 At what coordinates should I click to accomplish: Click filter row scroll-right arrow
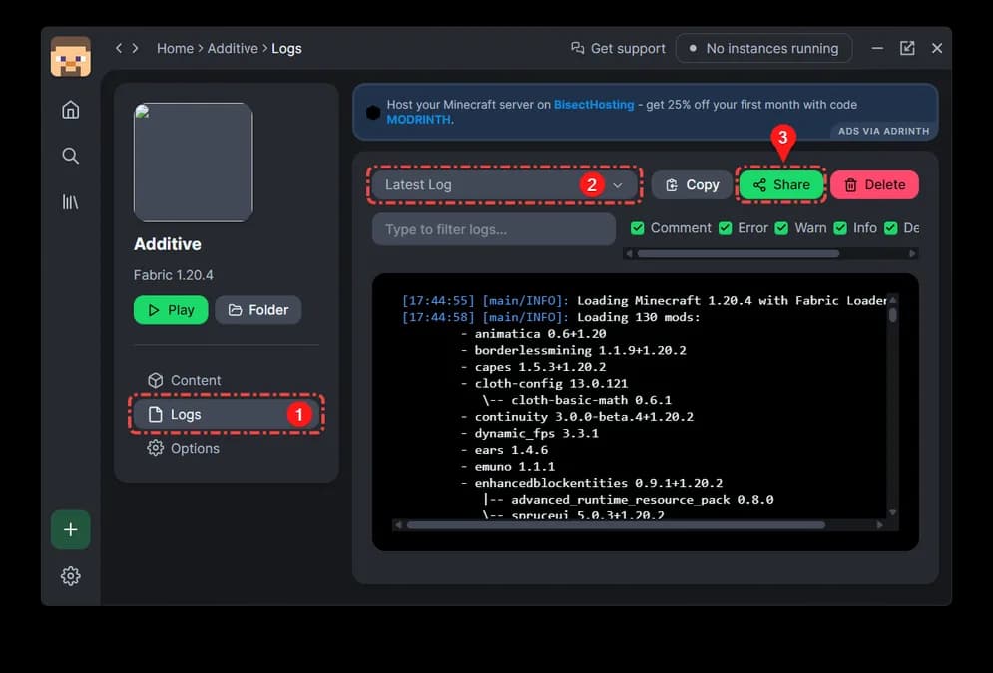click(912, 253)
